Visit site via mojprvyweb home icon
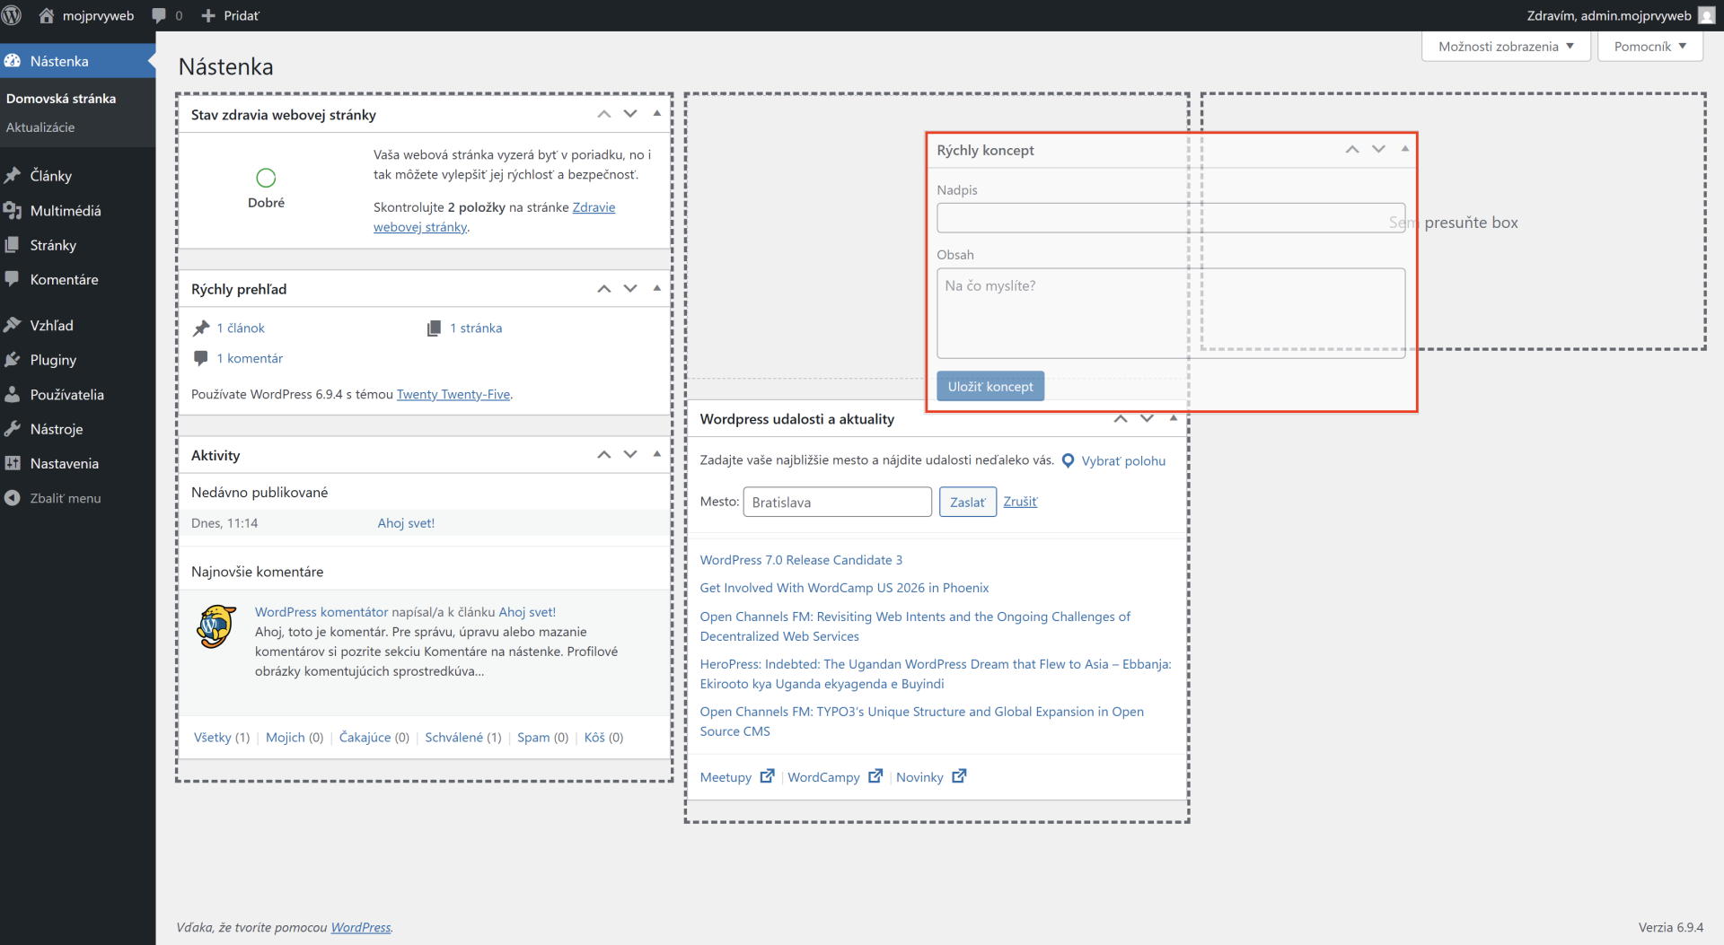Screen dimensions: 1724x945 pyautogui.click(x=47, y=15)
